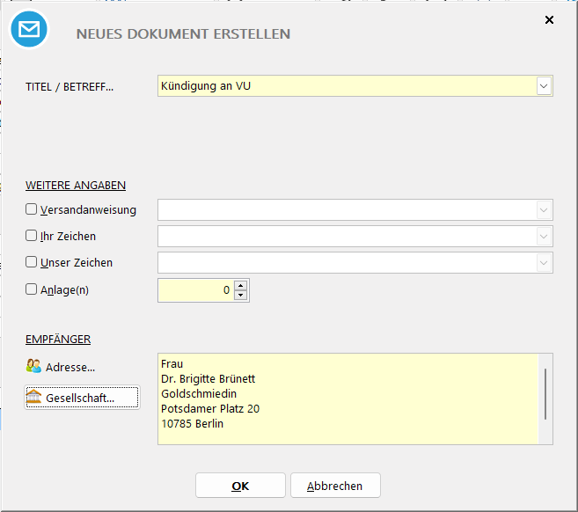Click the scrollbar in the recipient address box
578x512 pixels.
(x=545, y=394)
